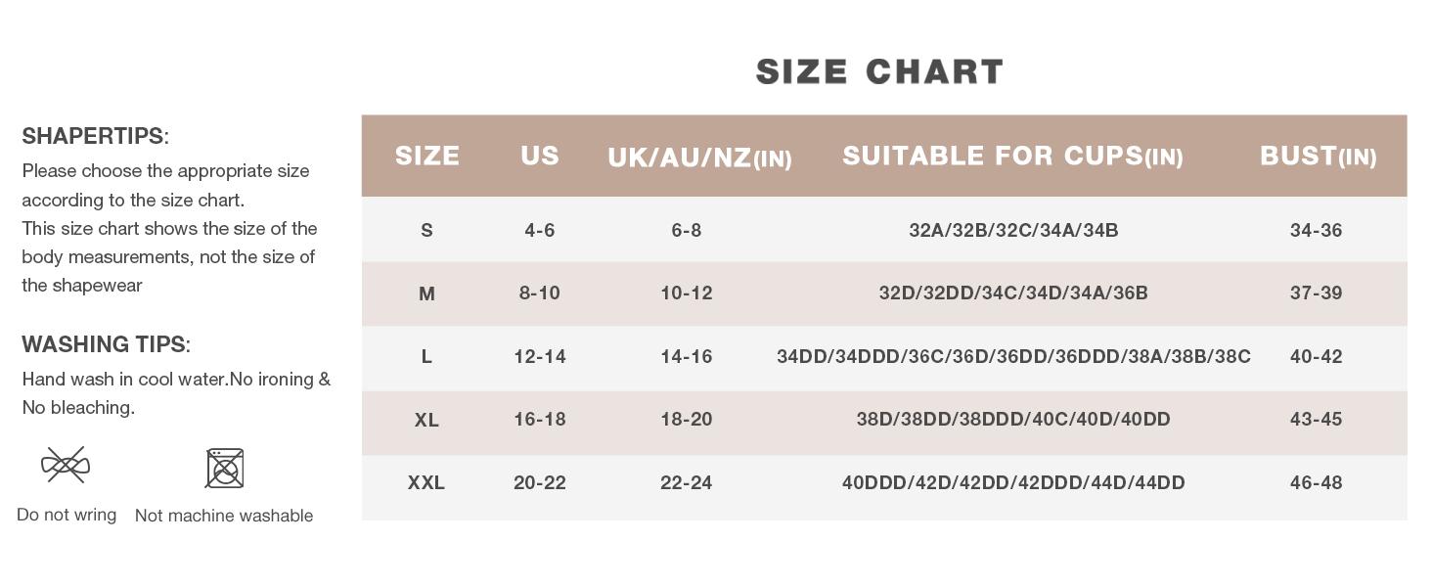Screen dimensions: 1432x587
Task: Select the S size row label
Action: 426,230
